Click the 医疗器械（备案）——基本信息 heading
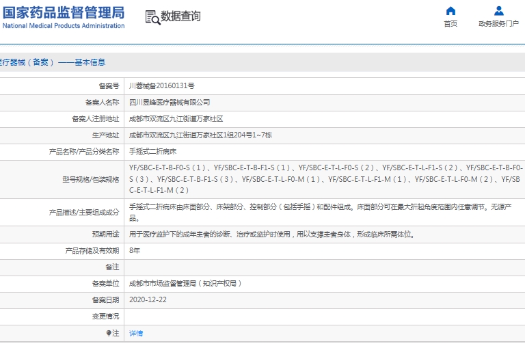Viewport: 525px width, 348px height. 53,62
